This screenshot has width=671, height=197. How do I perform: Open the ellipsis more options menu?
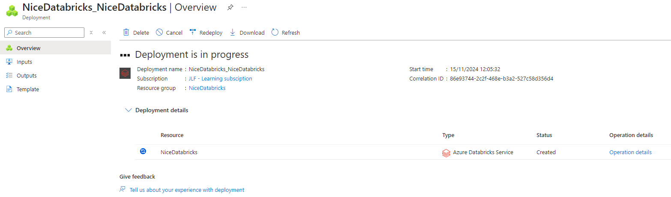tap(244, 7)
